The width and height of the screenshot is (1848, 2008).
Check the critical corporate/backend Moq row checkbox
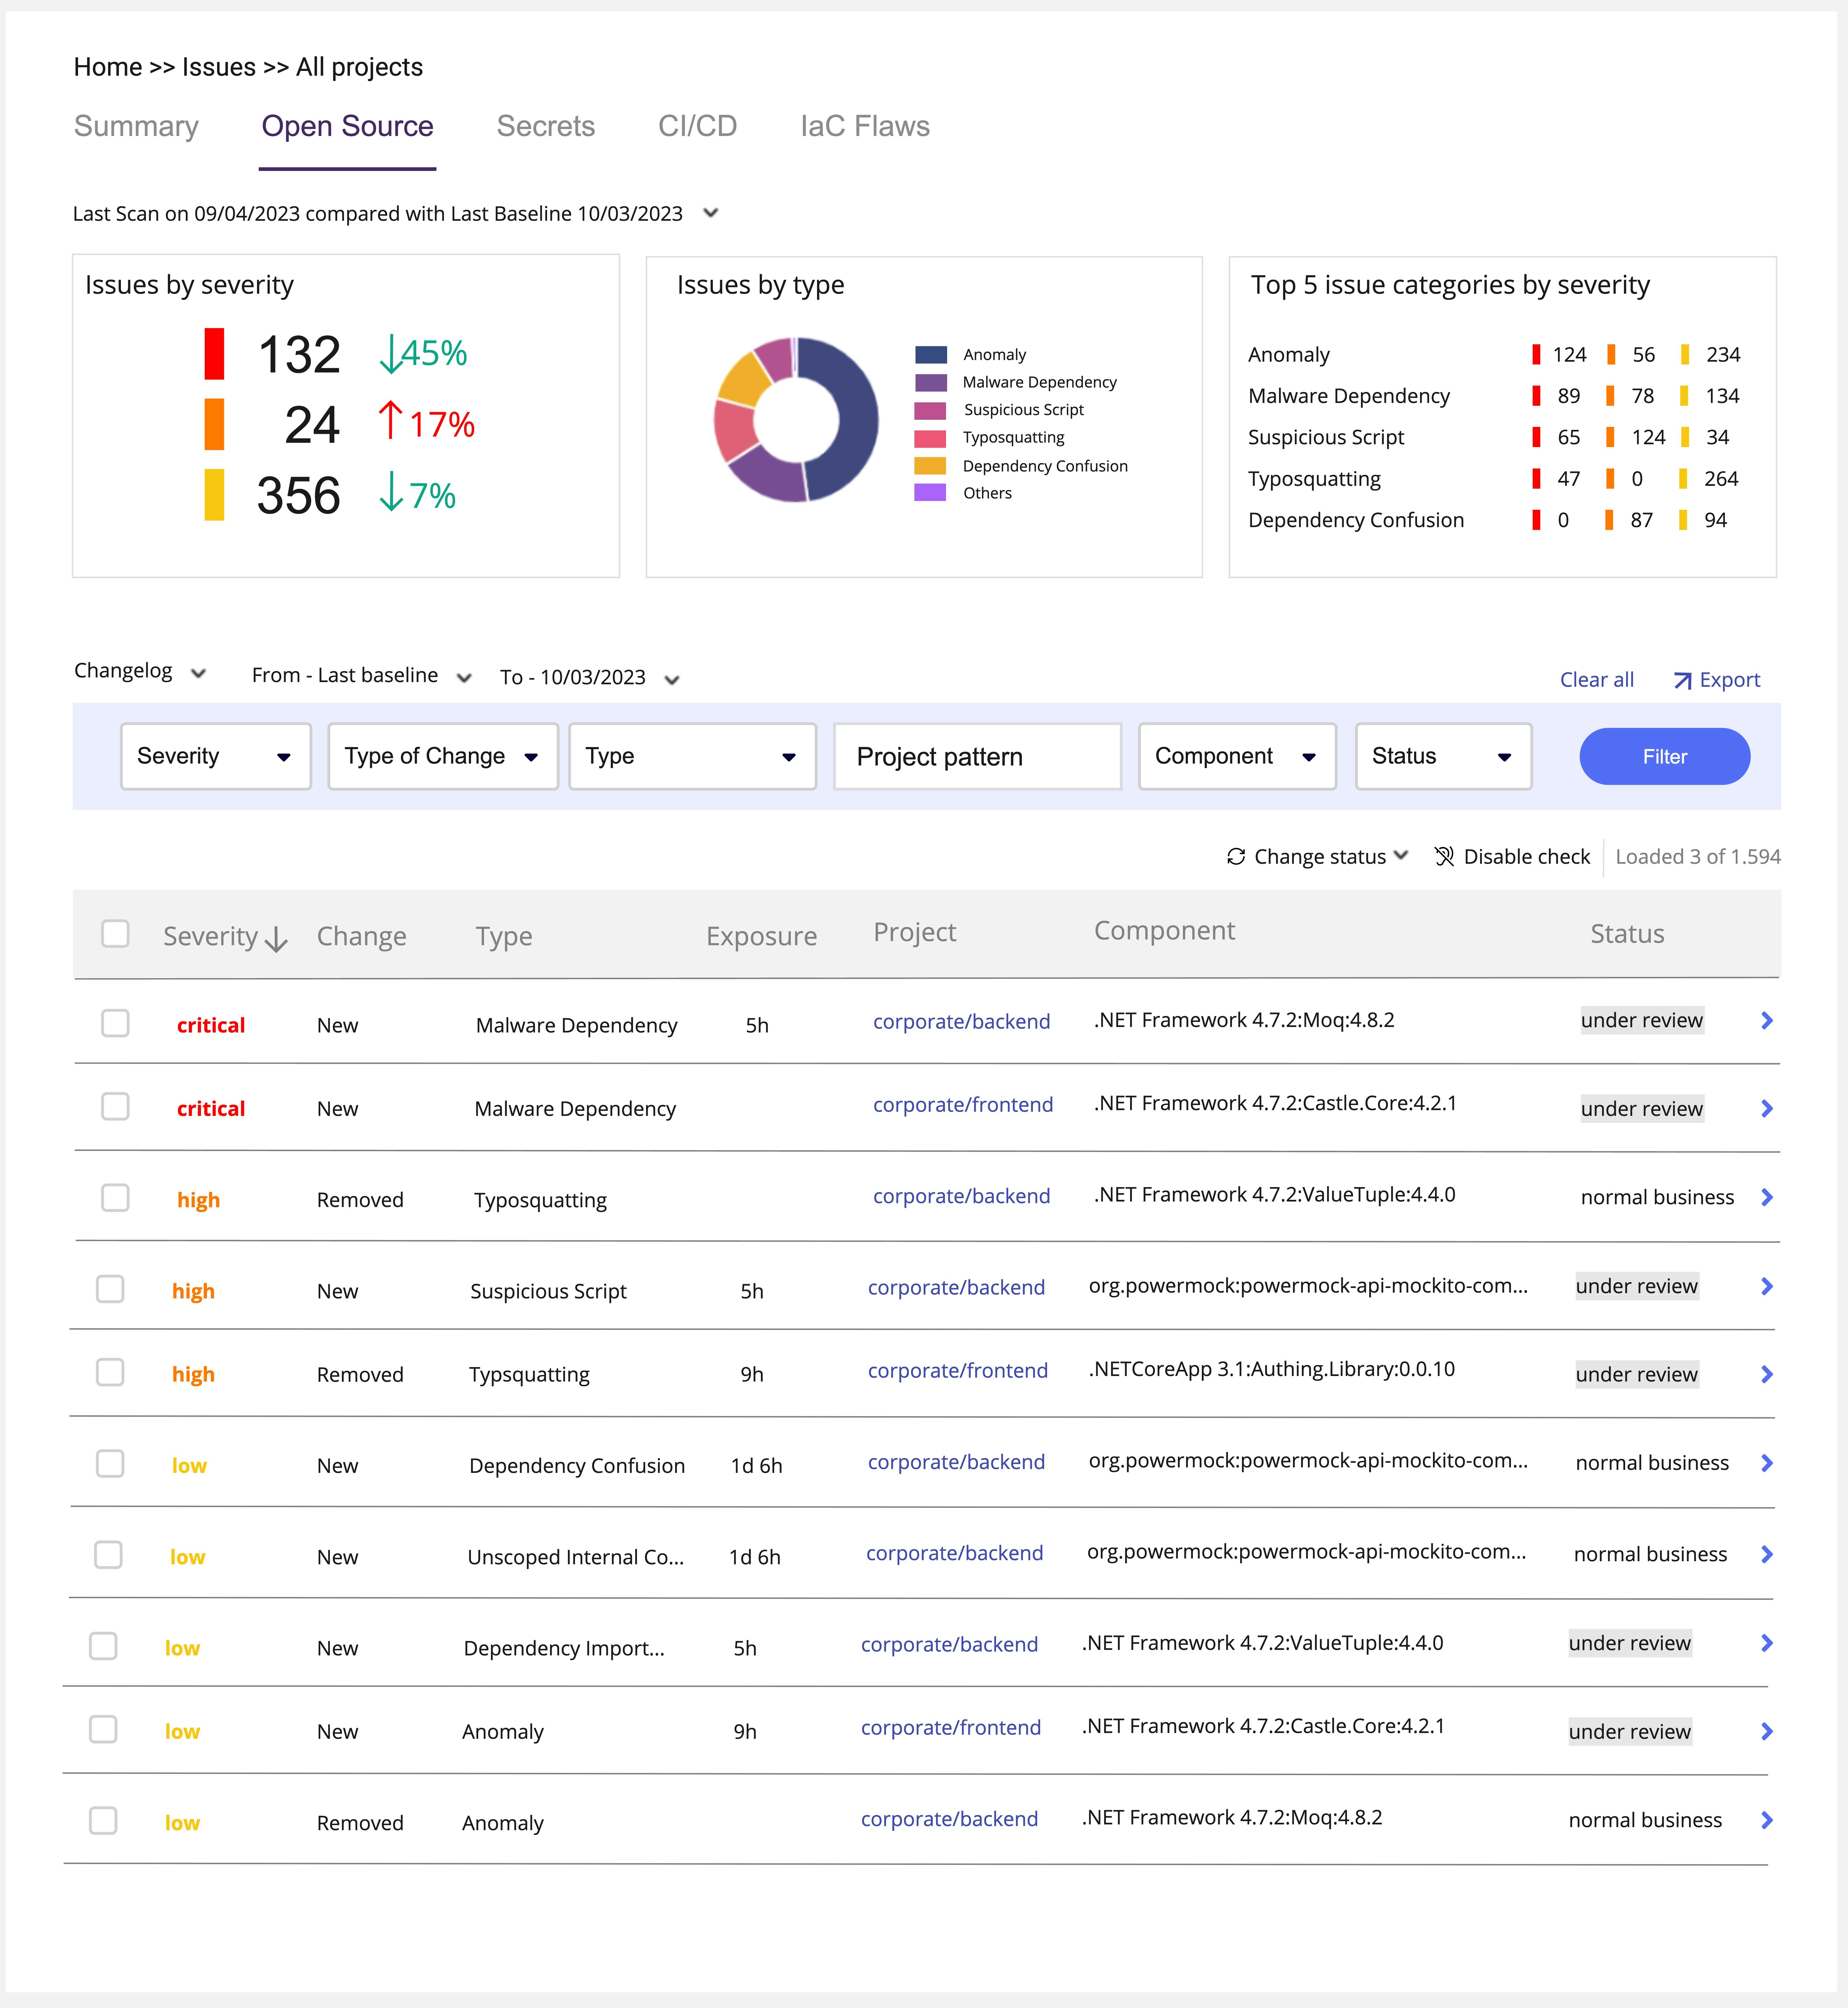coord(115,1023)
